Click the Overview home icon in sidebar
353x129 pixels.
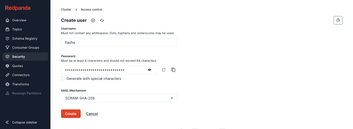[x=8, y=20]
